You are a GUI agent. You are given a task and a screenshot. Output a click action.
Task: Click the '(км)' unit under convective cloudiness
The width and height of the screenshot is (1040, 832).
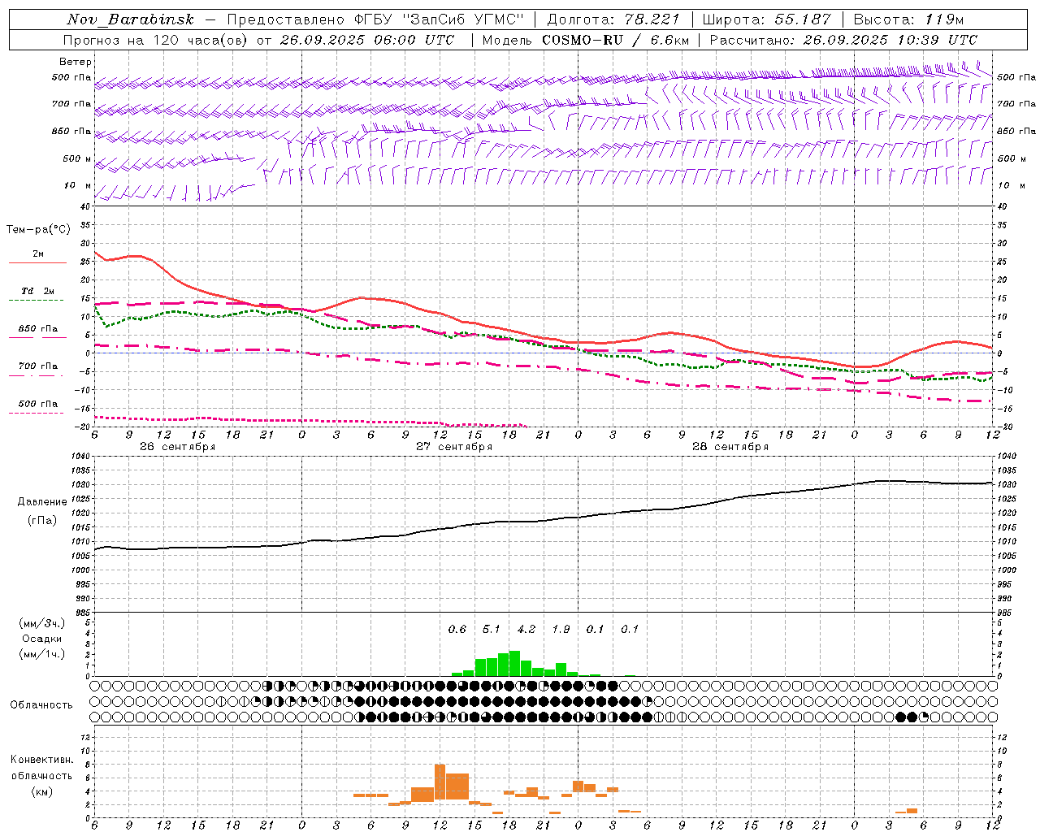[41, 791]
